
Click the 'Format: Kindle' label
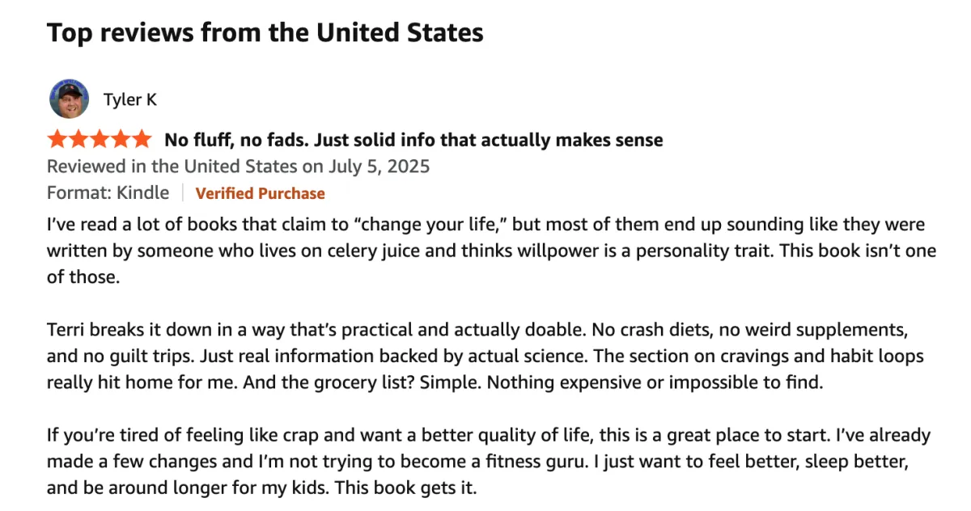(x=108, y=193)
